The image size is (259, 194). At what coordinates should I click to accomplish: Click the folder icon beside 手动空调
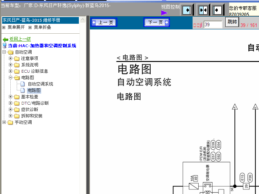(10, 122)
